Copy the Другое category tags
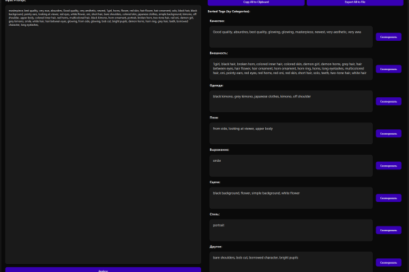This screenshot has width=409, height=272. coord(389,262)
